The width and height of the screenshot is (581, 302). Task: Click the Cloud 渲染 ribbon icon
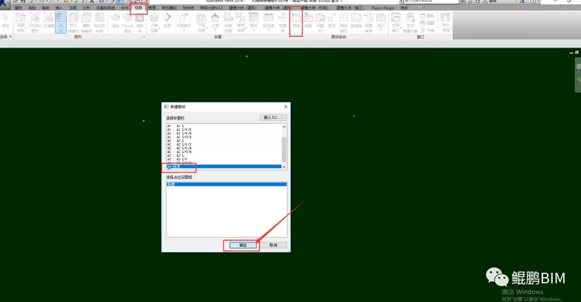pyautogui.click(x=128, y=22)
